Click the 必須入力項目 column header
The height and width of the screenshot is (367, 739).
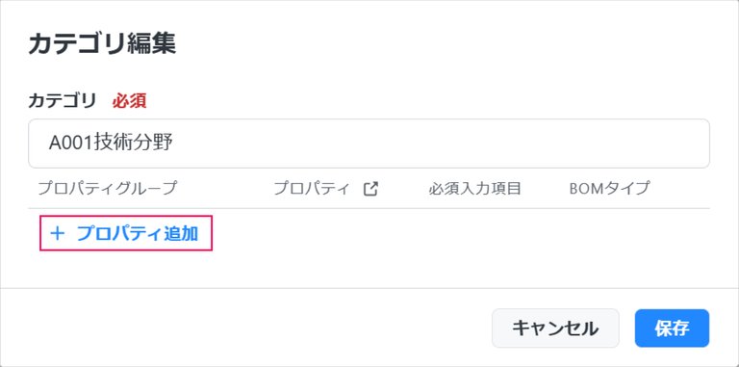[474, 189]
